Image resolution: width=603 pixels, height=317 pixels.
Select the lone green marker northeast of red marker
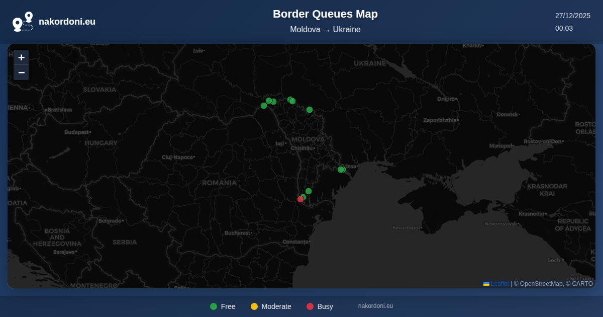click(309, 191)
